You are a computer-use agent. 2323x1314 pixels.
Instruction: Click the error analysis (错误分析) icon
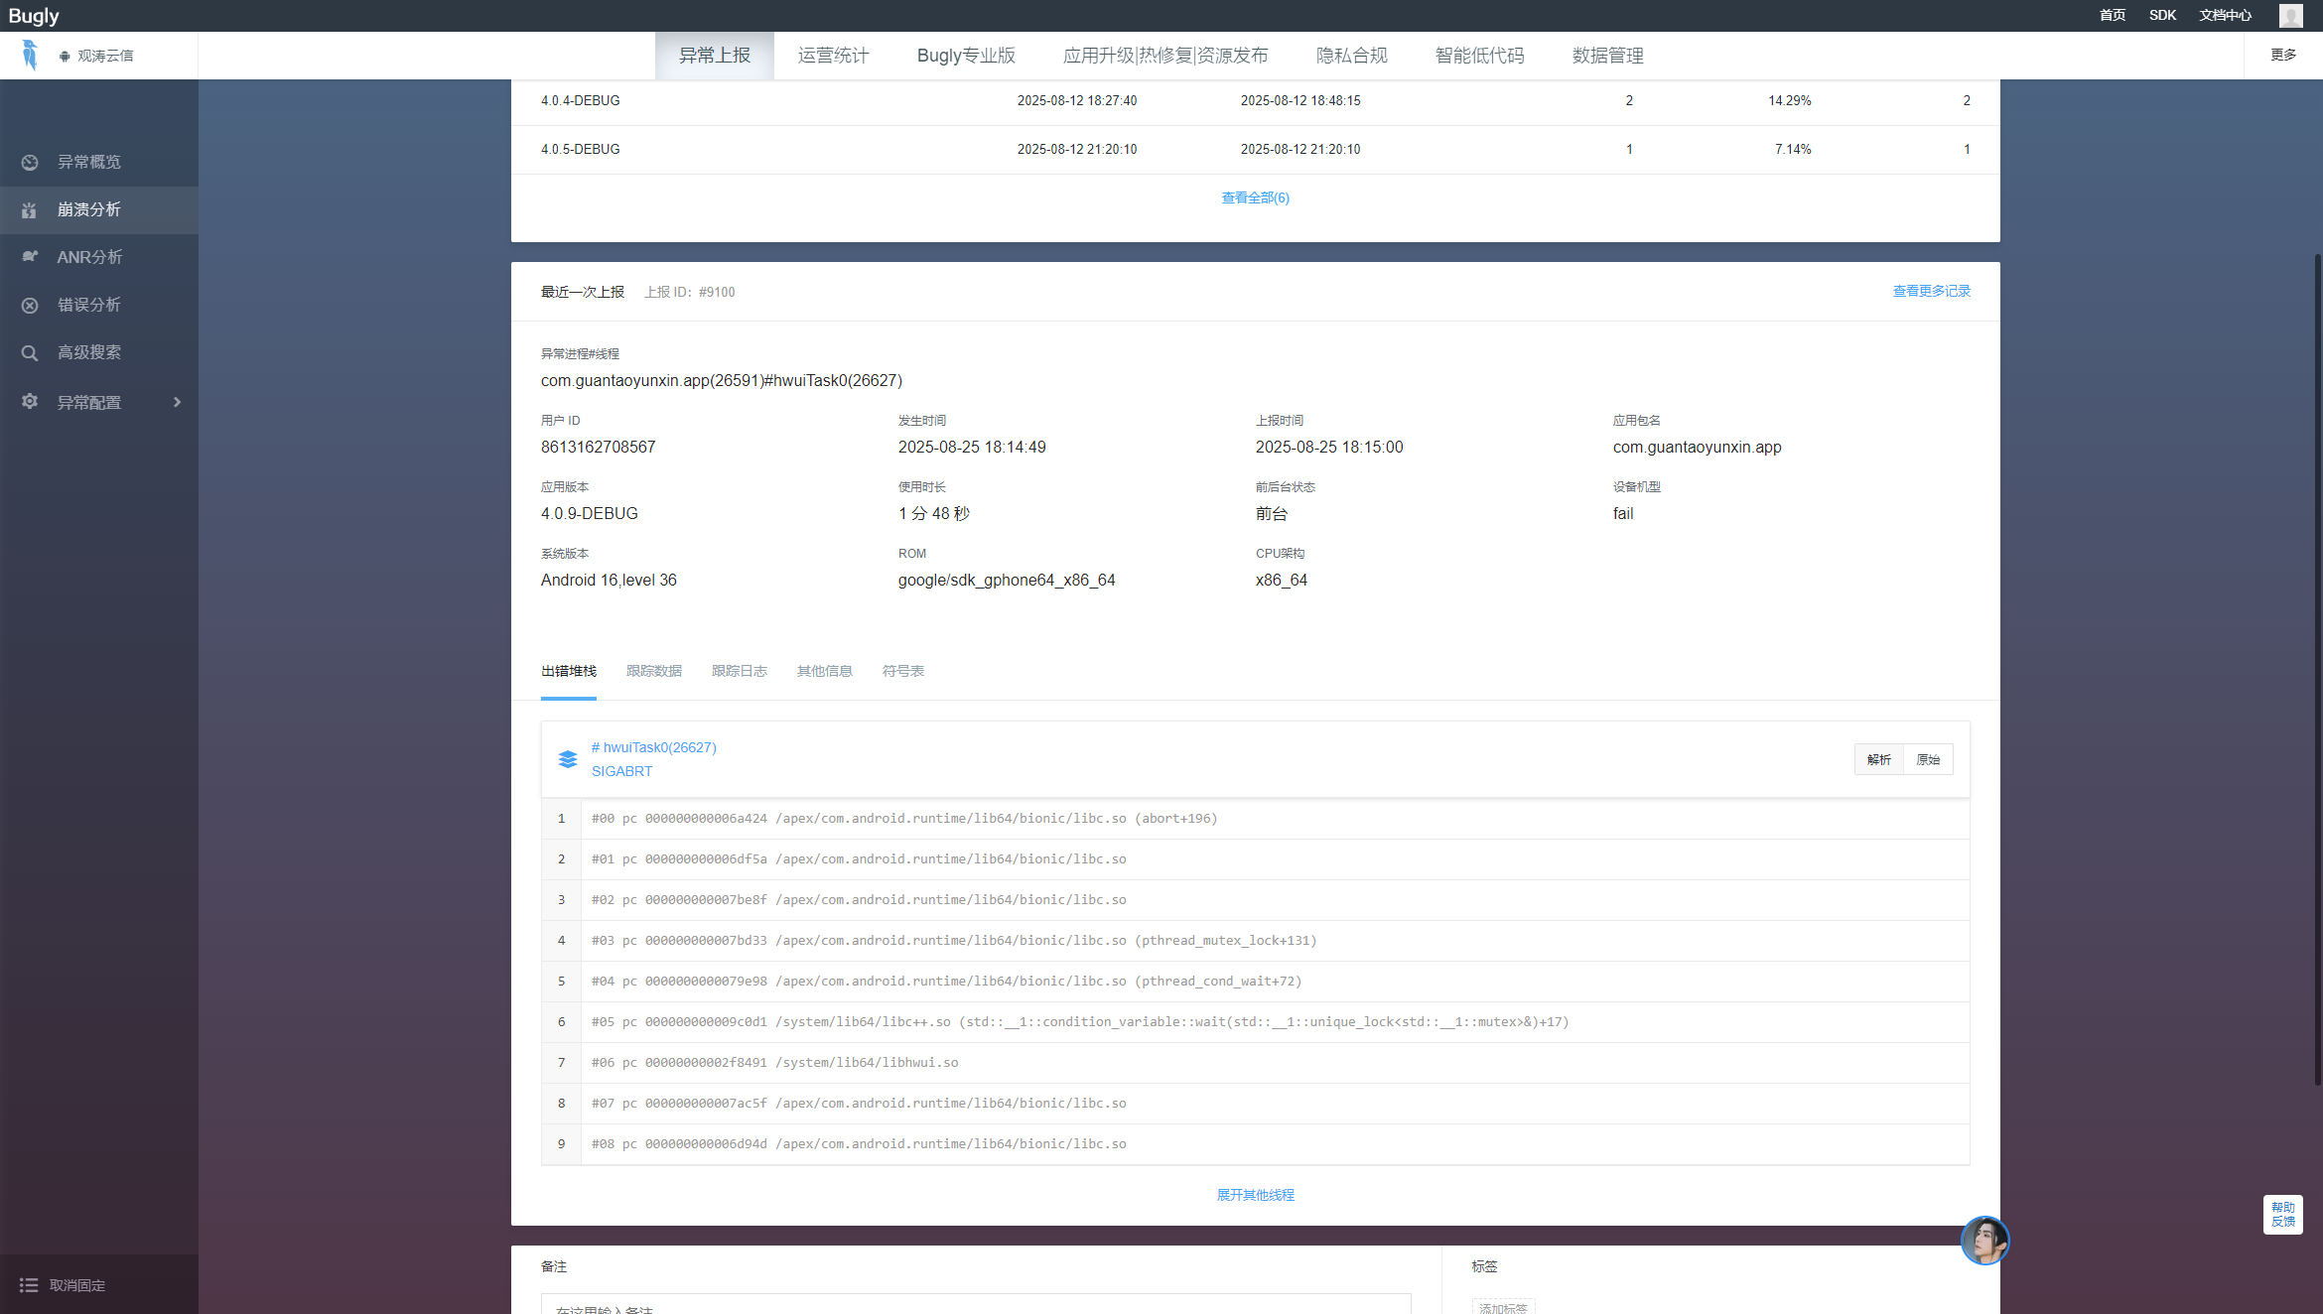coord(30,305)
